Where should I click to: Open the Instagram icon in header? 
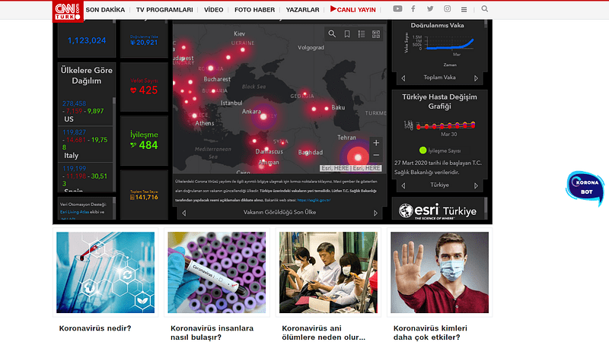tap(447, 9)
